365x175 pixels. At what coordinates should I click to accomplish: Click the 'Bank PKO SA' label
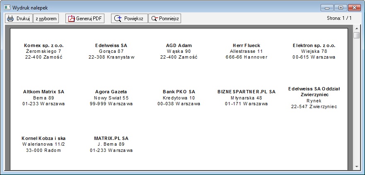pos(179,92)
